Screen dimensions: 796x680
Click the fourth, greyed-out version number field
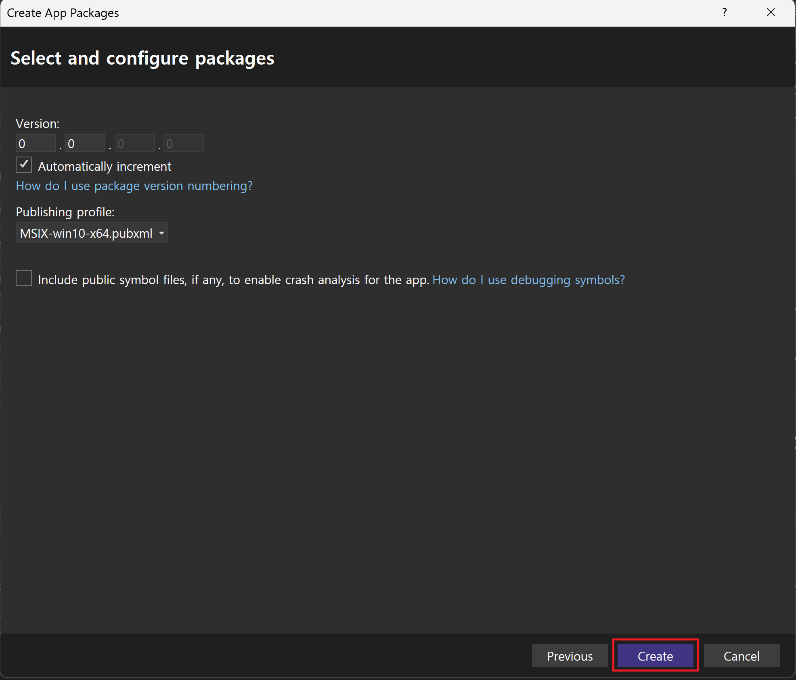click(x=184, y=144)
